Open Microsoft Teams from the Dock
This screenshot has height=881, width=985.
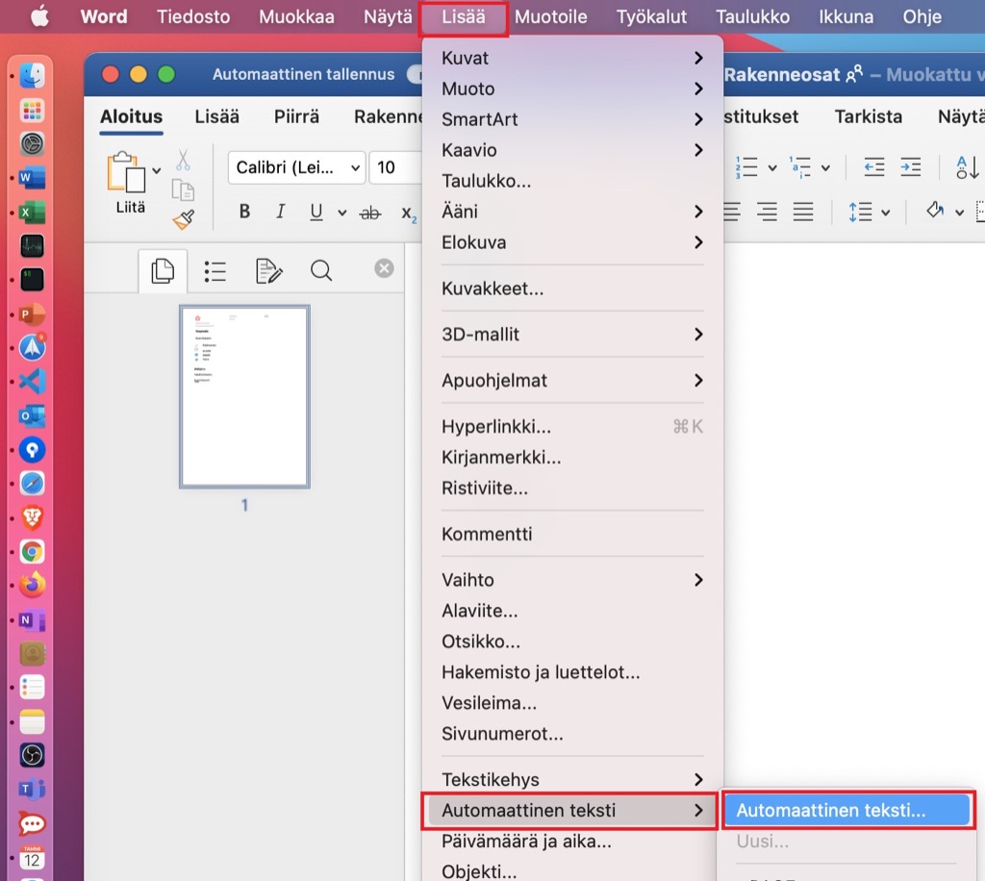[x=32, y=790]
